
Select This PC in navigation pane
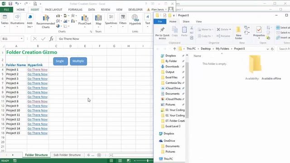(168, 159)
